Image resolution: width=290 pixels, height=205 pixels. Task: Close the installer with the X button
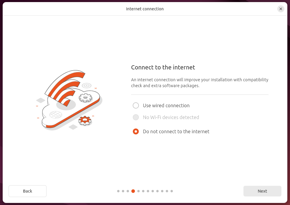pos(281,9)
